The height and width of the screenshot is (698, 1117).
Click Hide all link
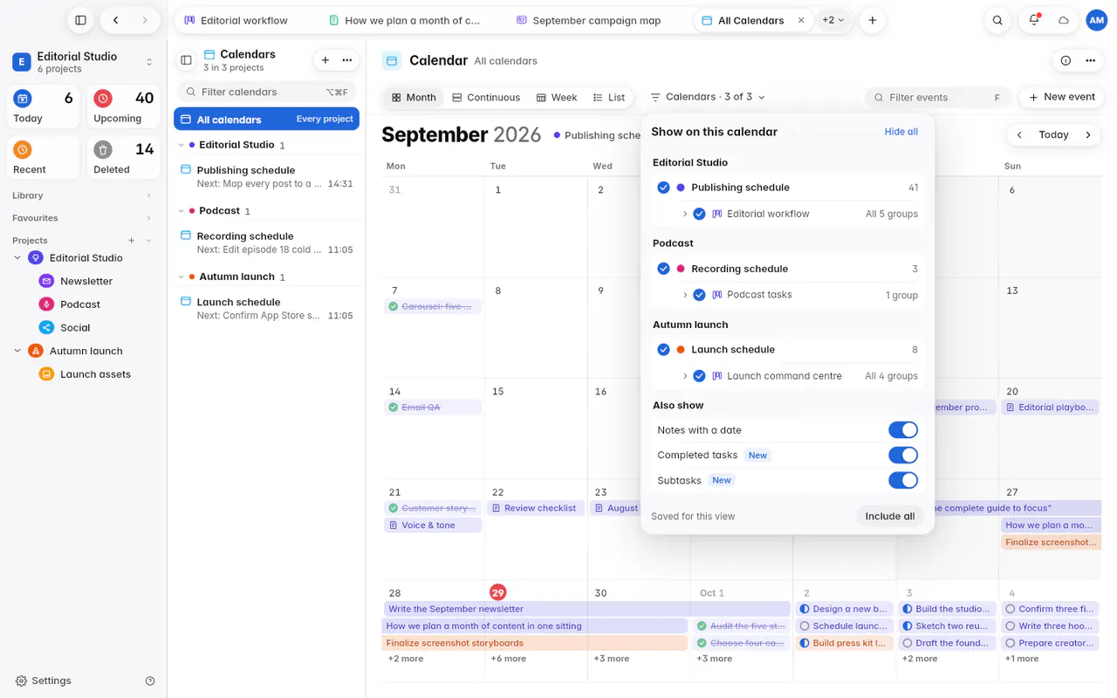click(901, 132)
